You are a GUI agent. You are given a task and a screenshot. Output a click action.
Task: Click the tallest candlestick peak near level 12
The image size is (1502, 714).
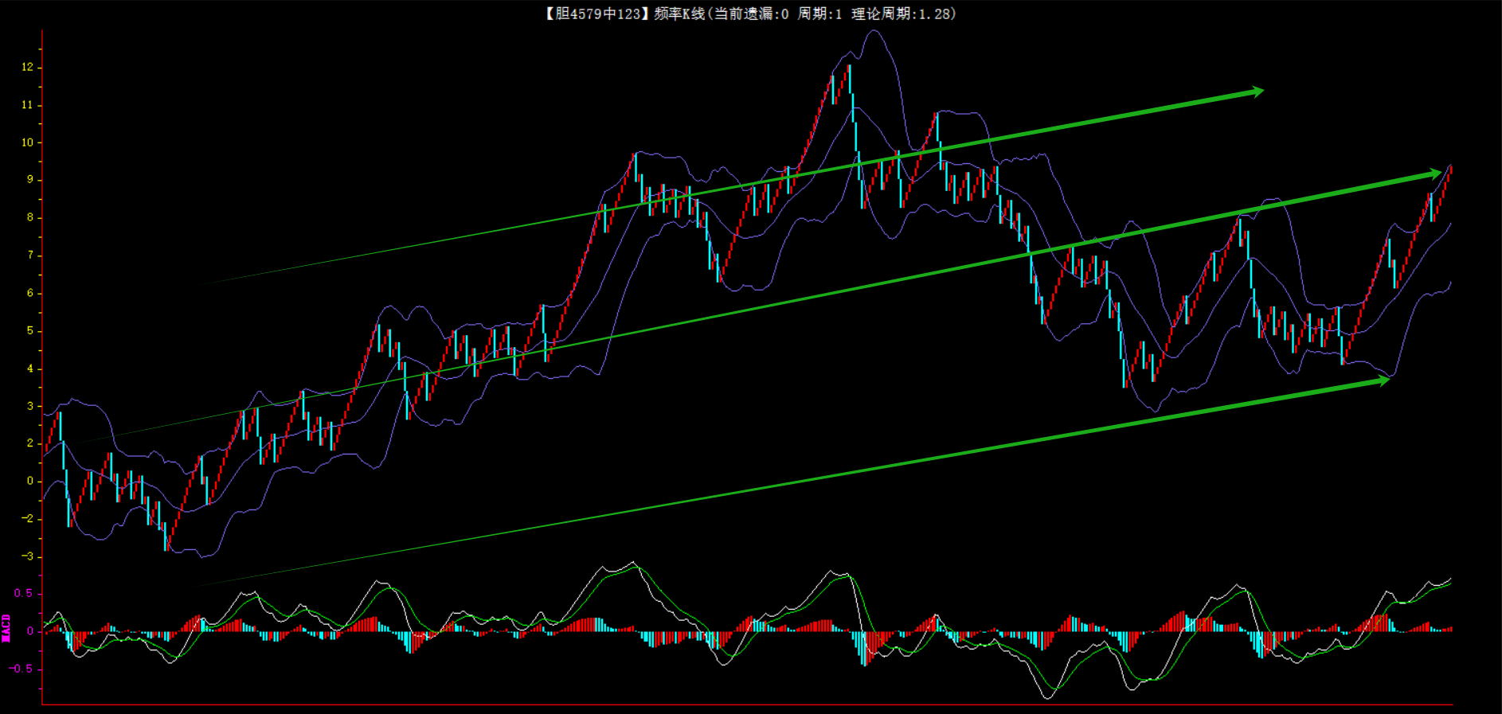(849, 68)
